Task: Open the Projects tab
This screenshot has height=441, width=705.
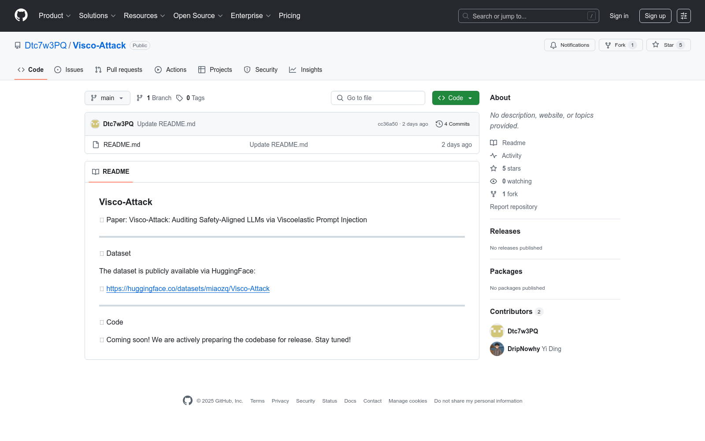Action: [215, 70]
